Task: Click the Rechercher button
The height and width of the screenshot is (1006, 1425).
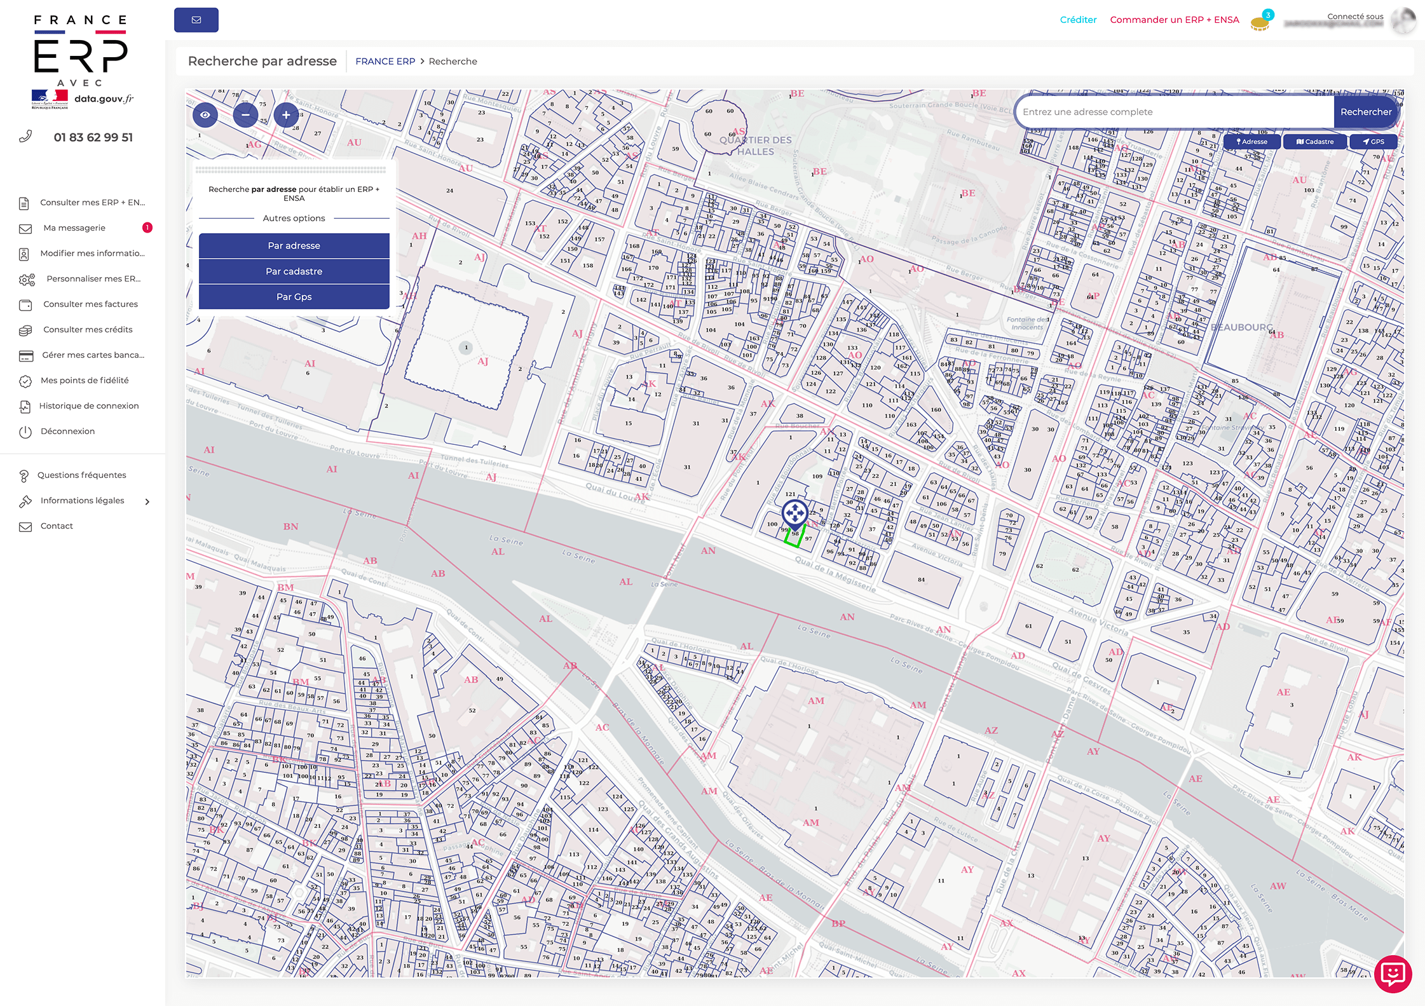Action: [1366, 112]
